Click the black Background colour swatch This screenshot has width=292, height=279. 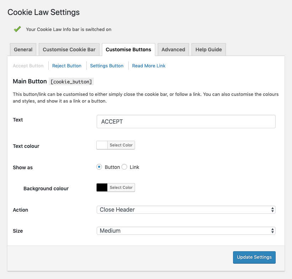102,187
